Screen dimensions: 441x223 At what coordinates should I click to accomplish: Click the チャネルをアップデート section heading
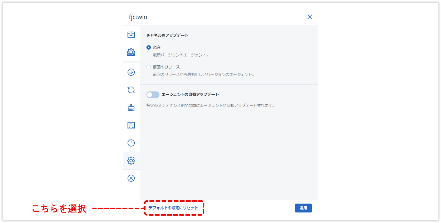167,36
